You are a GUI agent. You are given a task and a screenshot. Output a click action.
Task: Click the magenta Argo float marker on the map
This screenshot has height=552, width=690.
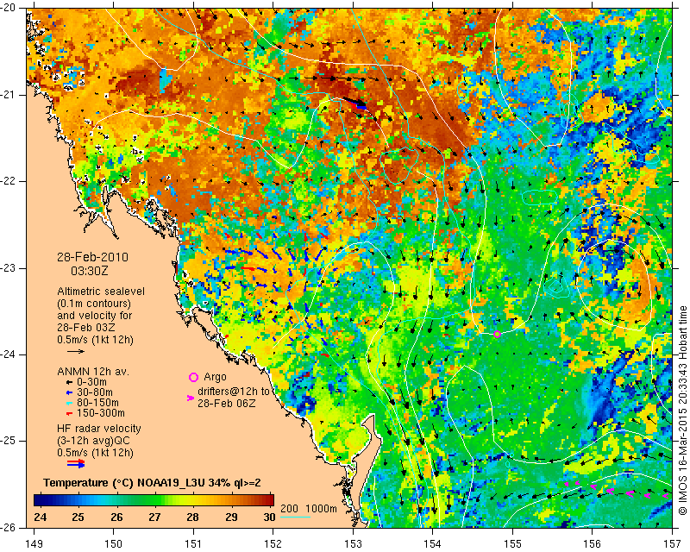pyautogui.click(x=498, y=335)
